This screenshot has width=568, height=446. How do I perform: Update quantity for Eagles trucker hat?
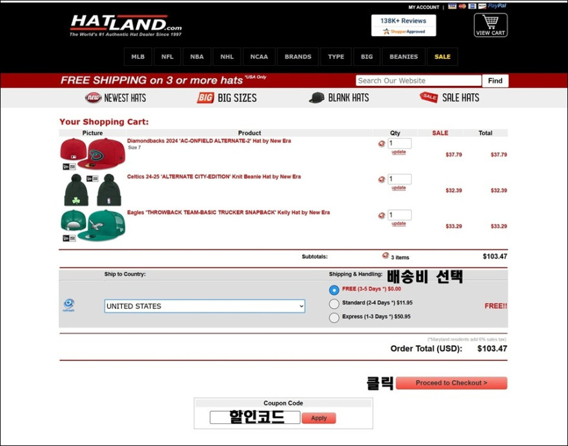tap(398, 224)
